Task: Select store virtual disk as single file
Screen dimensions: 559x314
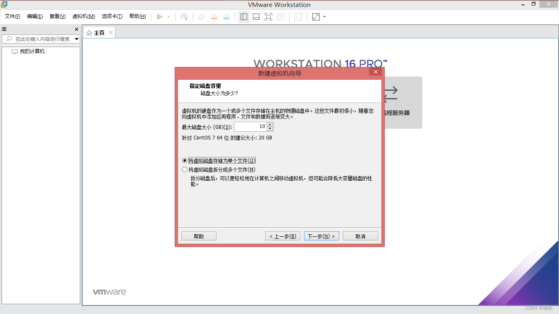Action: click(x=219, y=161)
